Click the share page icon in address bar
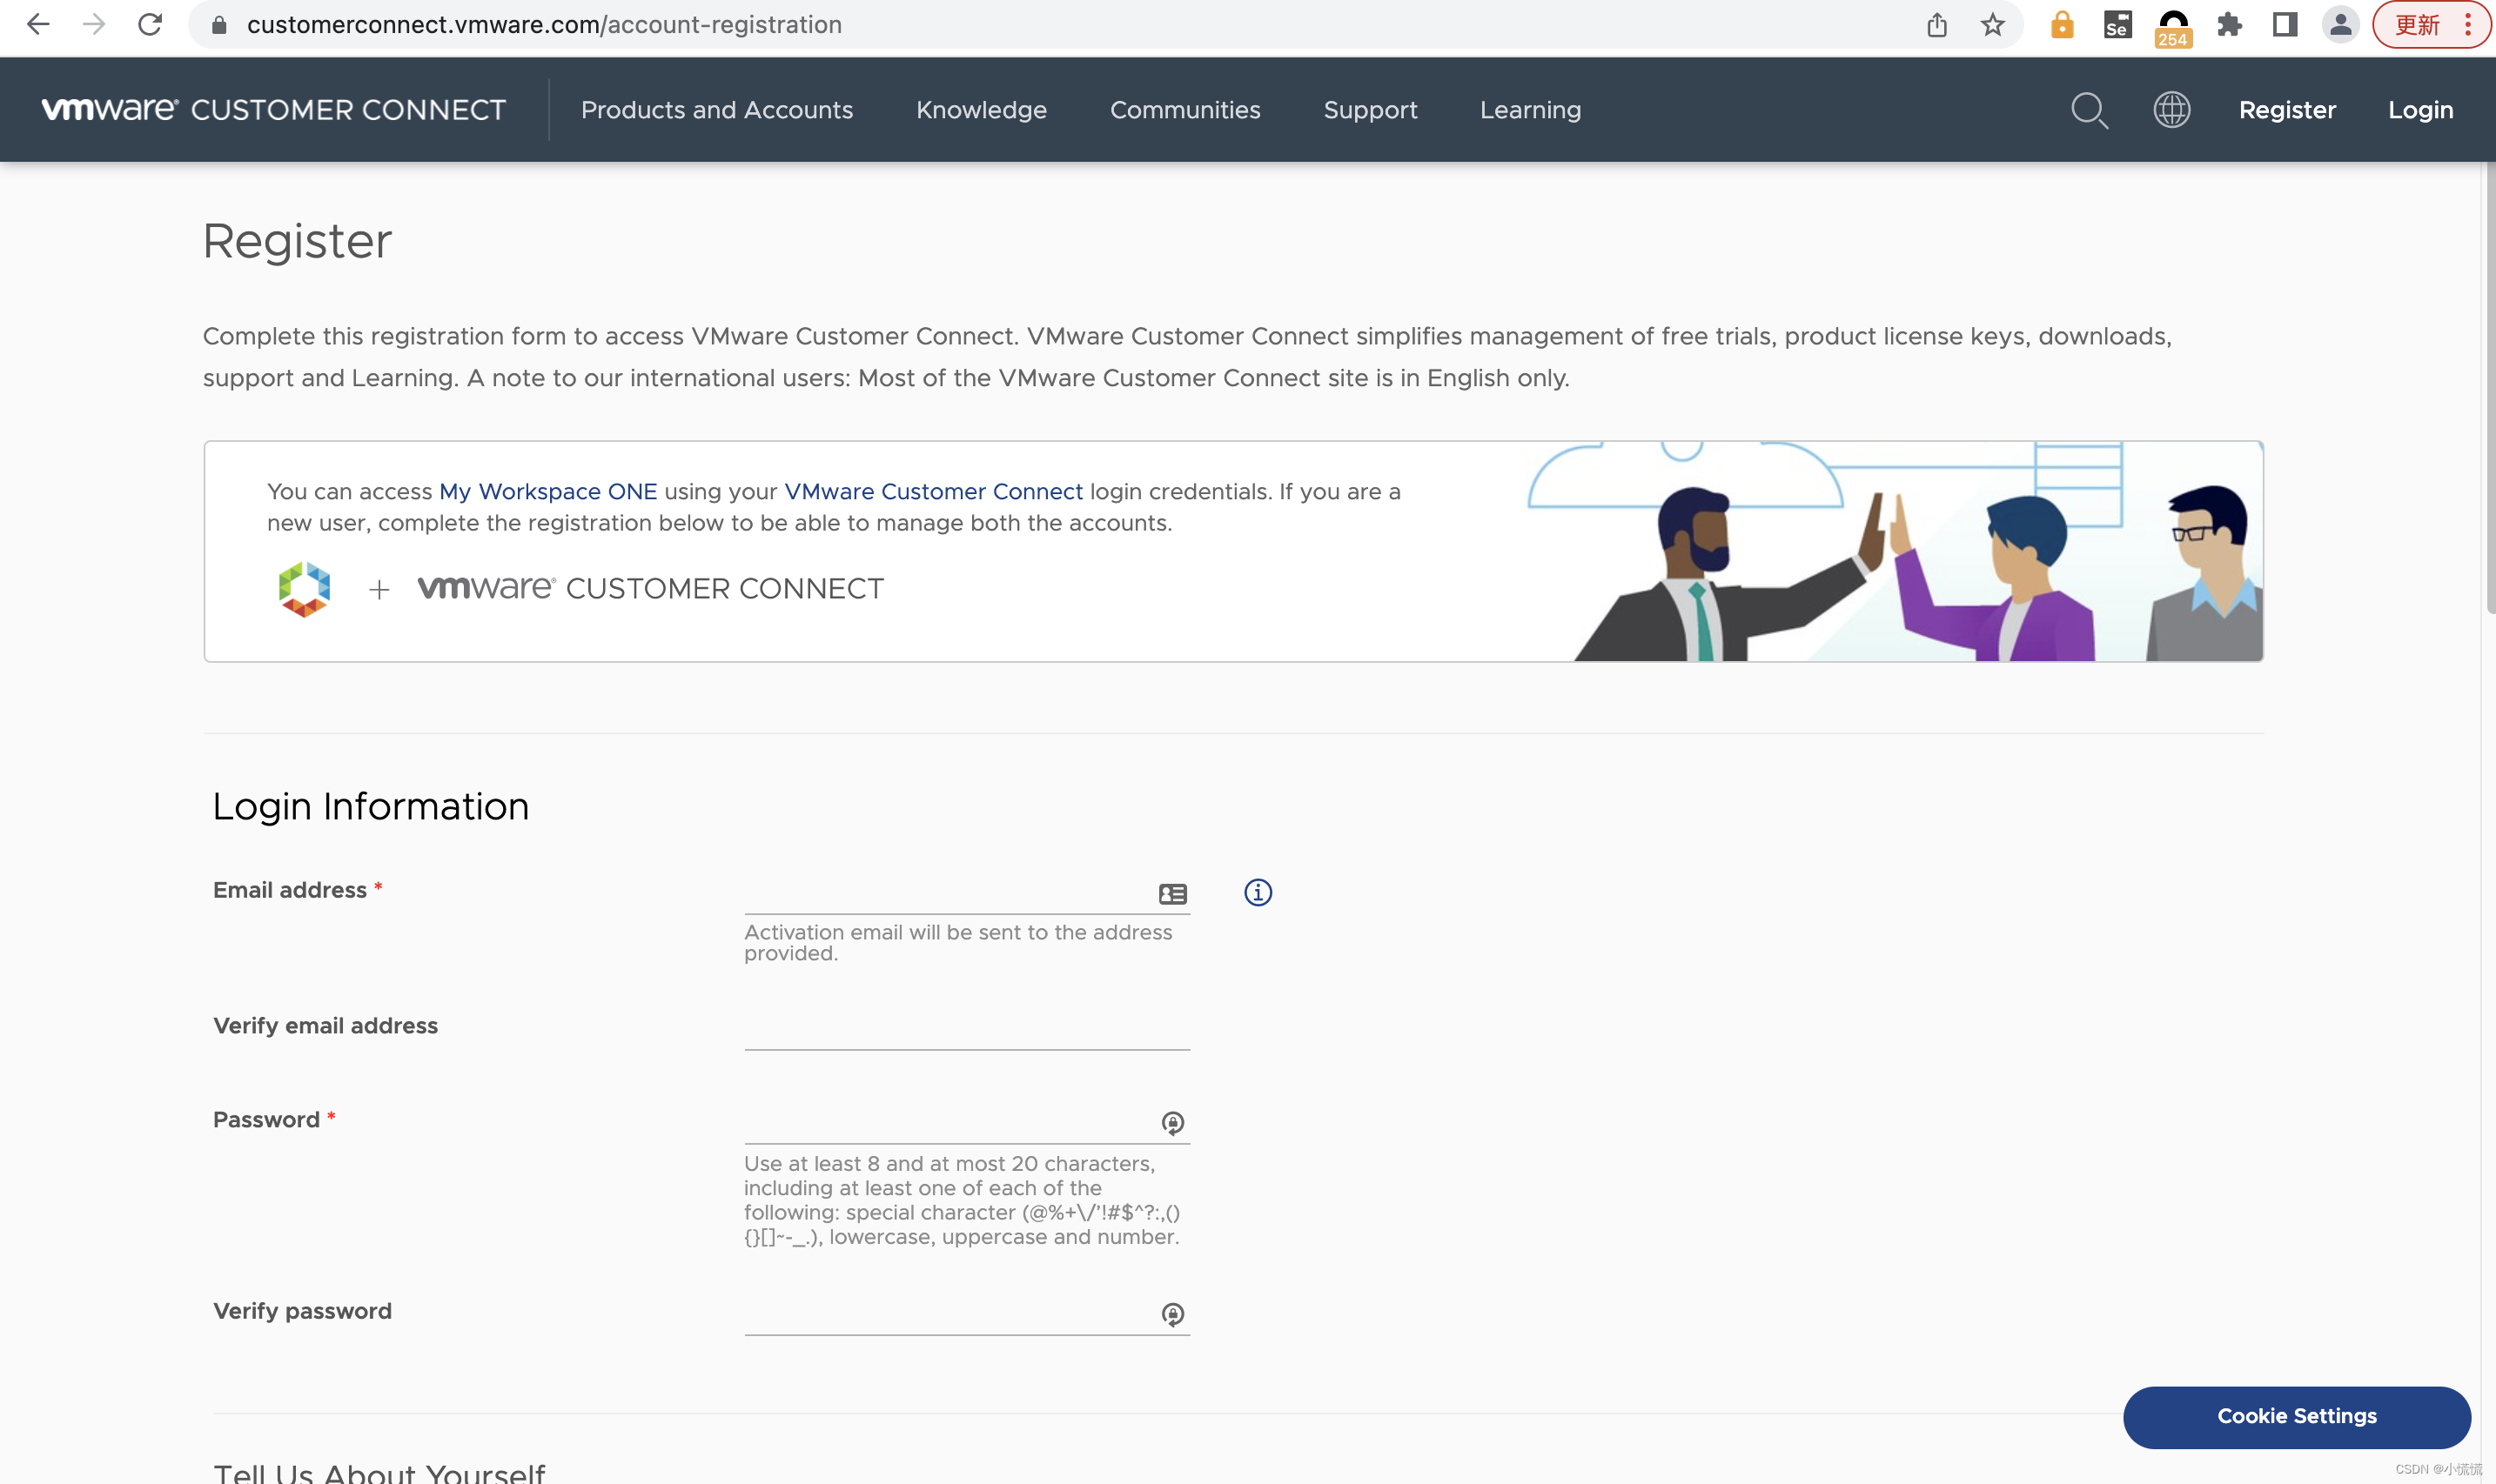This screenshot has width=2496, height=1484. pos(1936,25)
